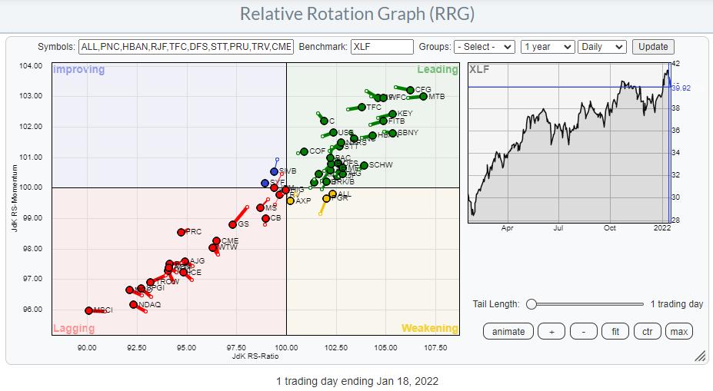Click the SCHW marker in Leading quadrant
713x391 pixels.
tap(364, 165)
